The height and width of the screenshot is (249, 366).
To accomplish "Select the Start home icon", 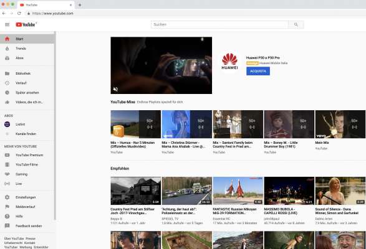I will (7, 39).
